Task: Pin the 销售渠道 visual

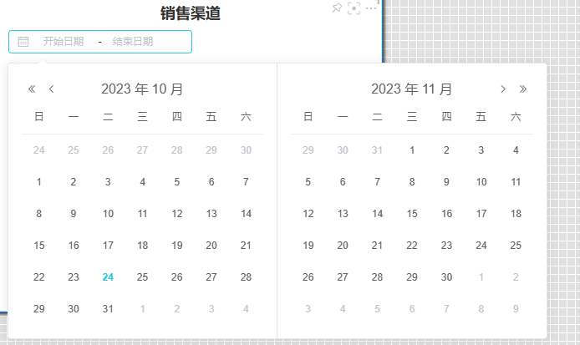Action: (336, 8)
